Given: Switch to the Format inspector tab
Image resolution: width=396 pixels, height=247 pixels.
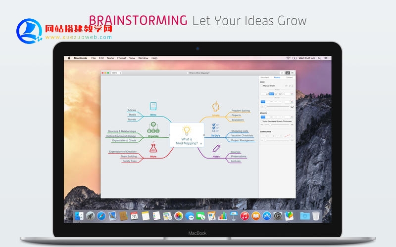Looking at the screenshot, I should 277,78.
